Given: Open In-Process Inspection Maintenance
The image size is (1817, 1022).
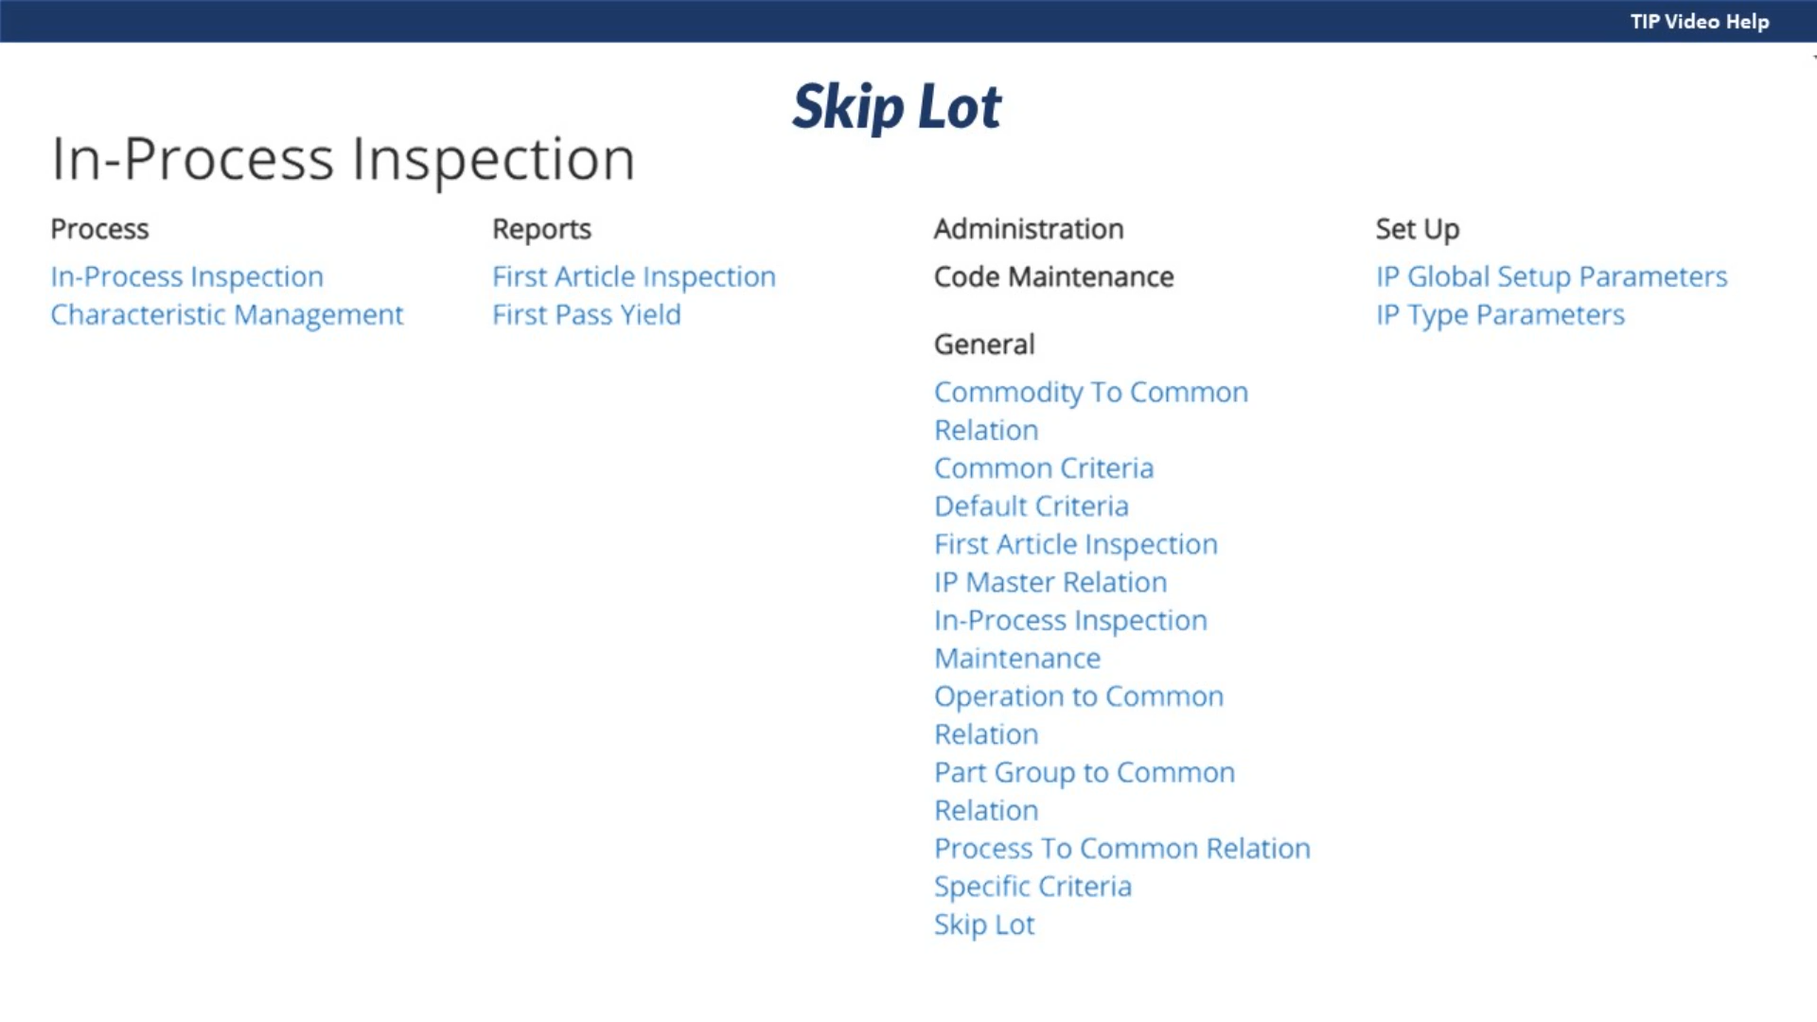Looking at the screenshot, I should [x=1069, y=621].
